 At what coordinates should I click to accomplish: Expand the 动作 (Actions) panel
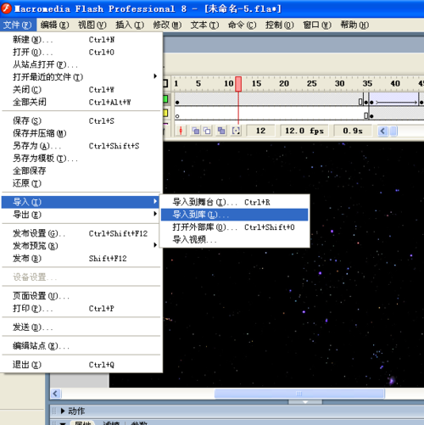[x=63, y=411]
